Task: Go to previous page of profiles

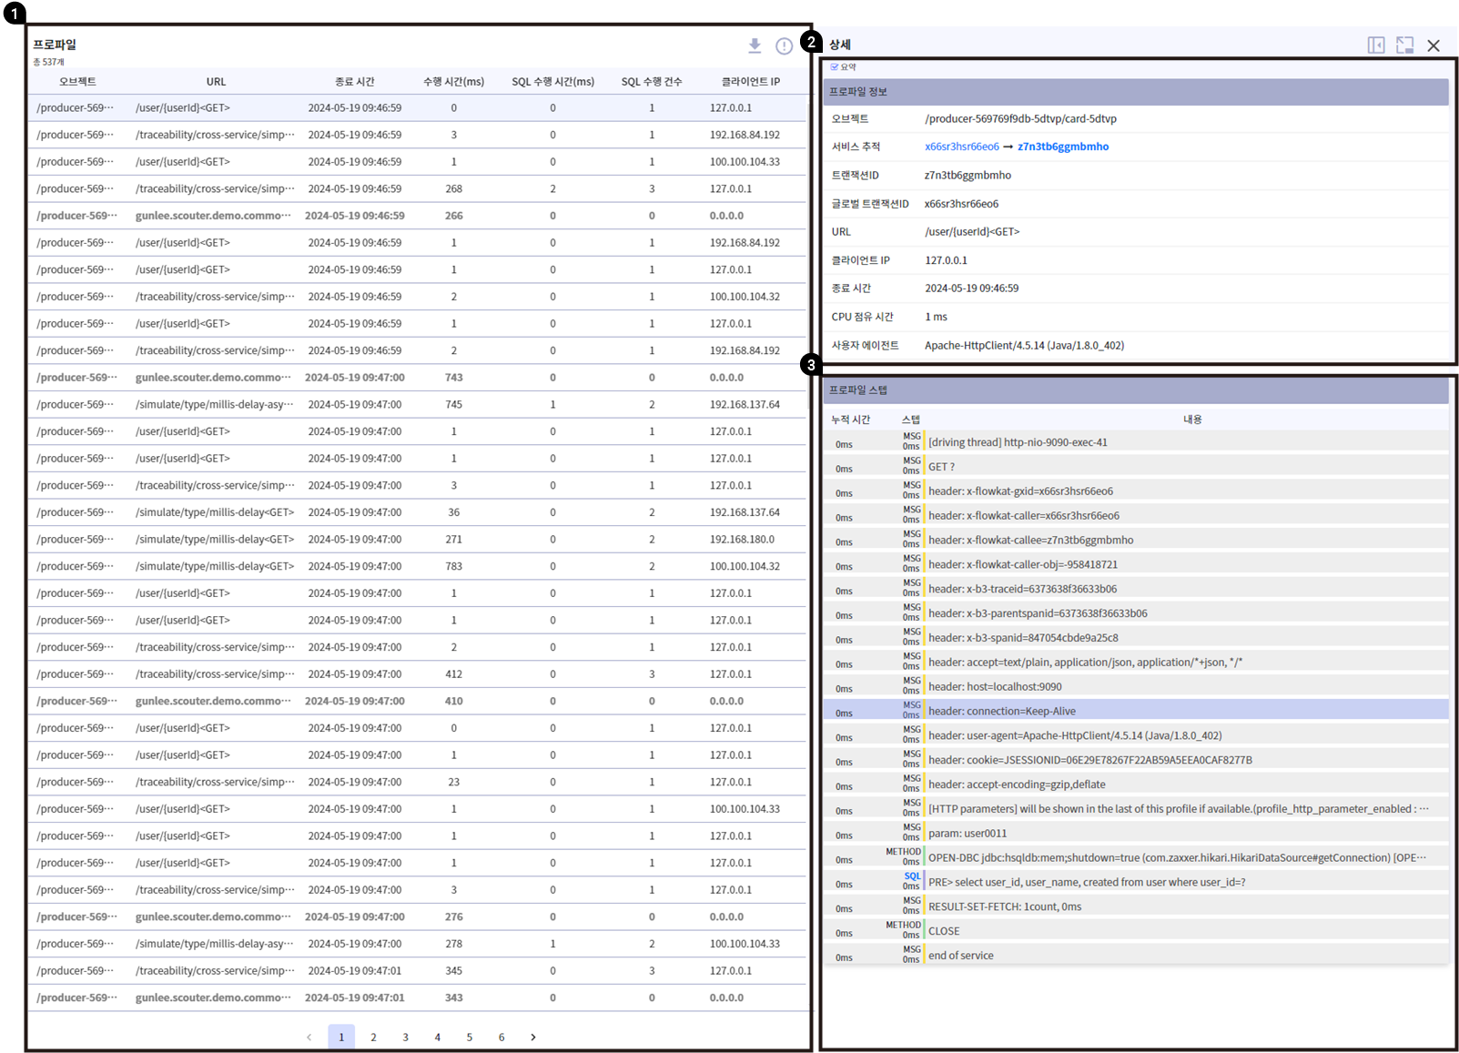Action: 309,1037
